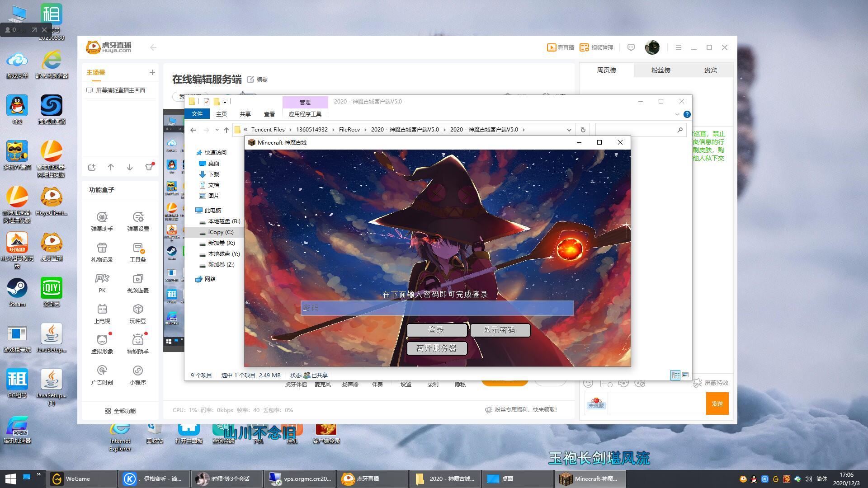Move the scene source down
868x488 pixels.
click(x=130, y=167)
